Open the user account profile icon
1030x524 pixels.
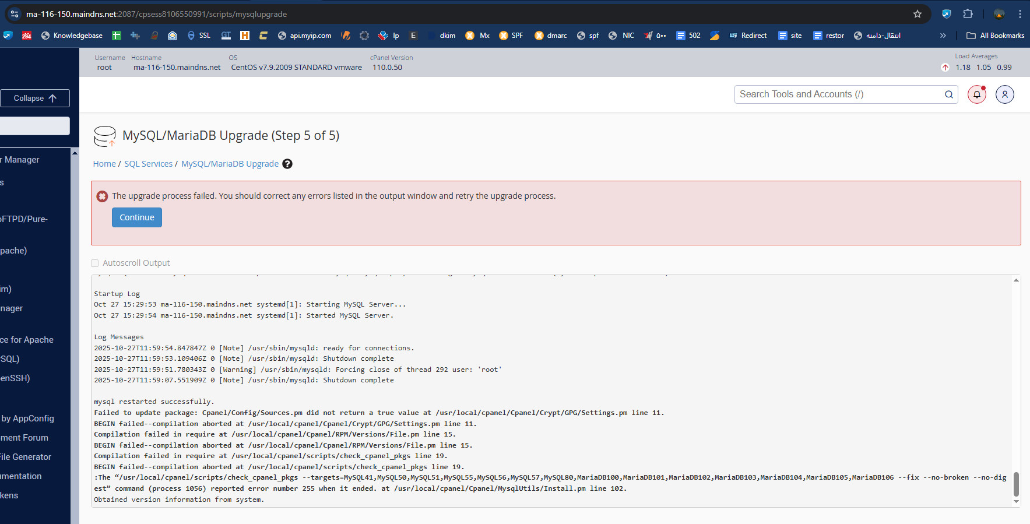click(x=1004, y=94)
